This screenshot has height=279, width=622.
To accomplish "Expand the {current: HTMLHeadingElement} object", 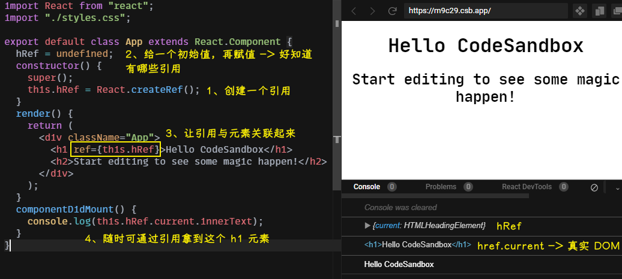I will [x=368, y=226].
